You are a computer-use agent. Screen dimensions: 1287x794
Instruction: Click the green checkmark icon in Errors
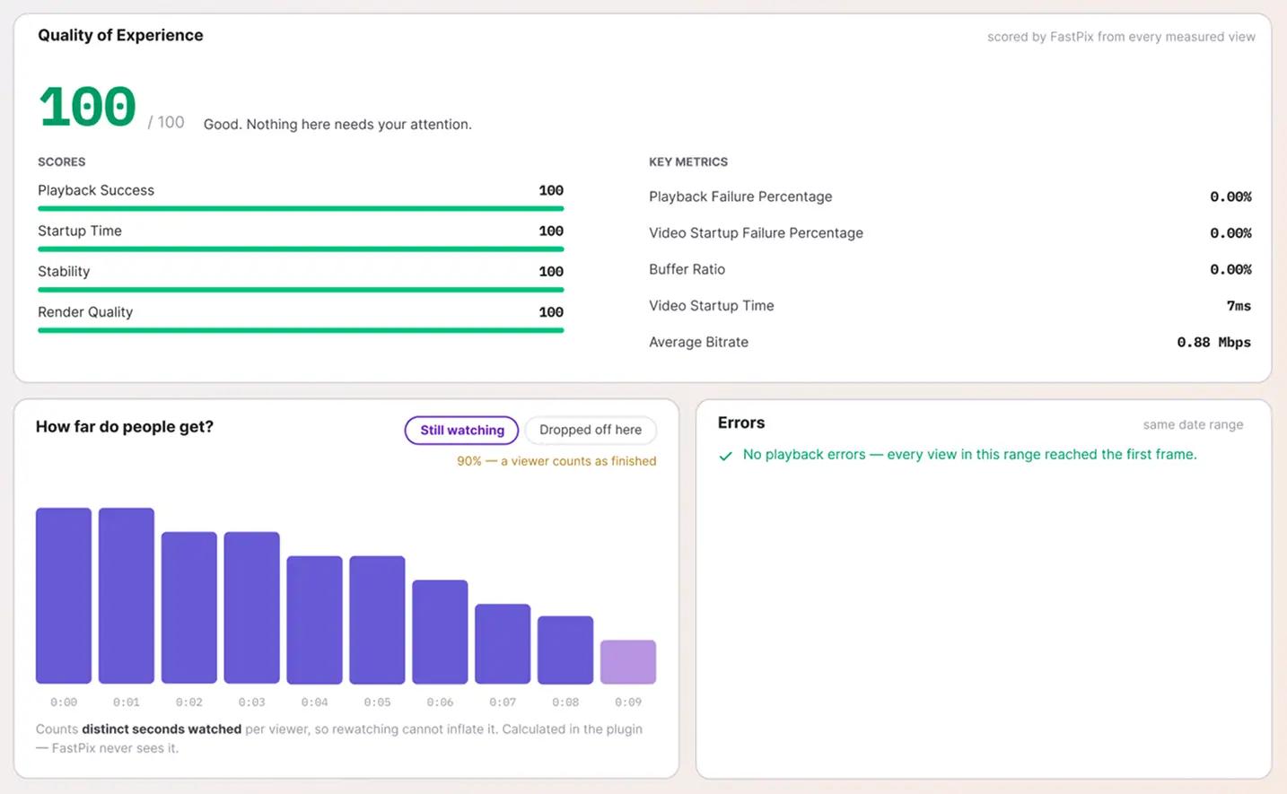tap(725, 456)
